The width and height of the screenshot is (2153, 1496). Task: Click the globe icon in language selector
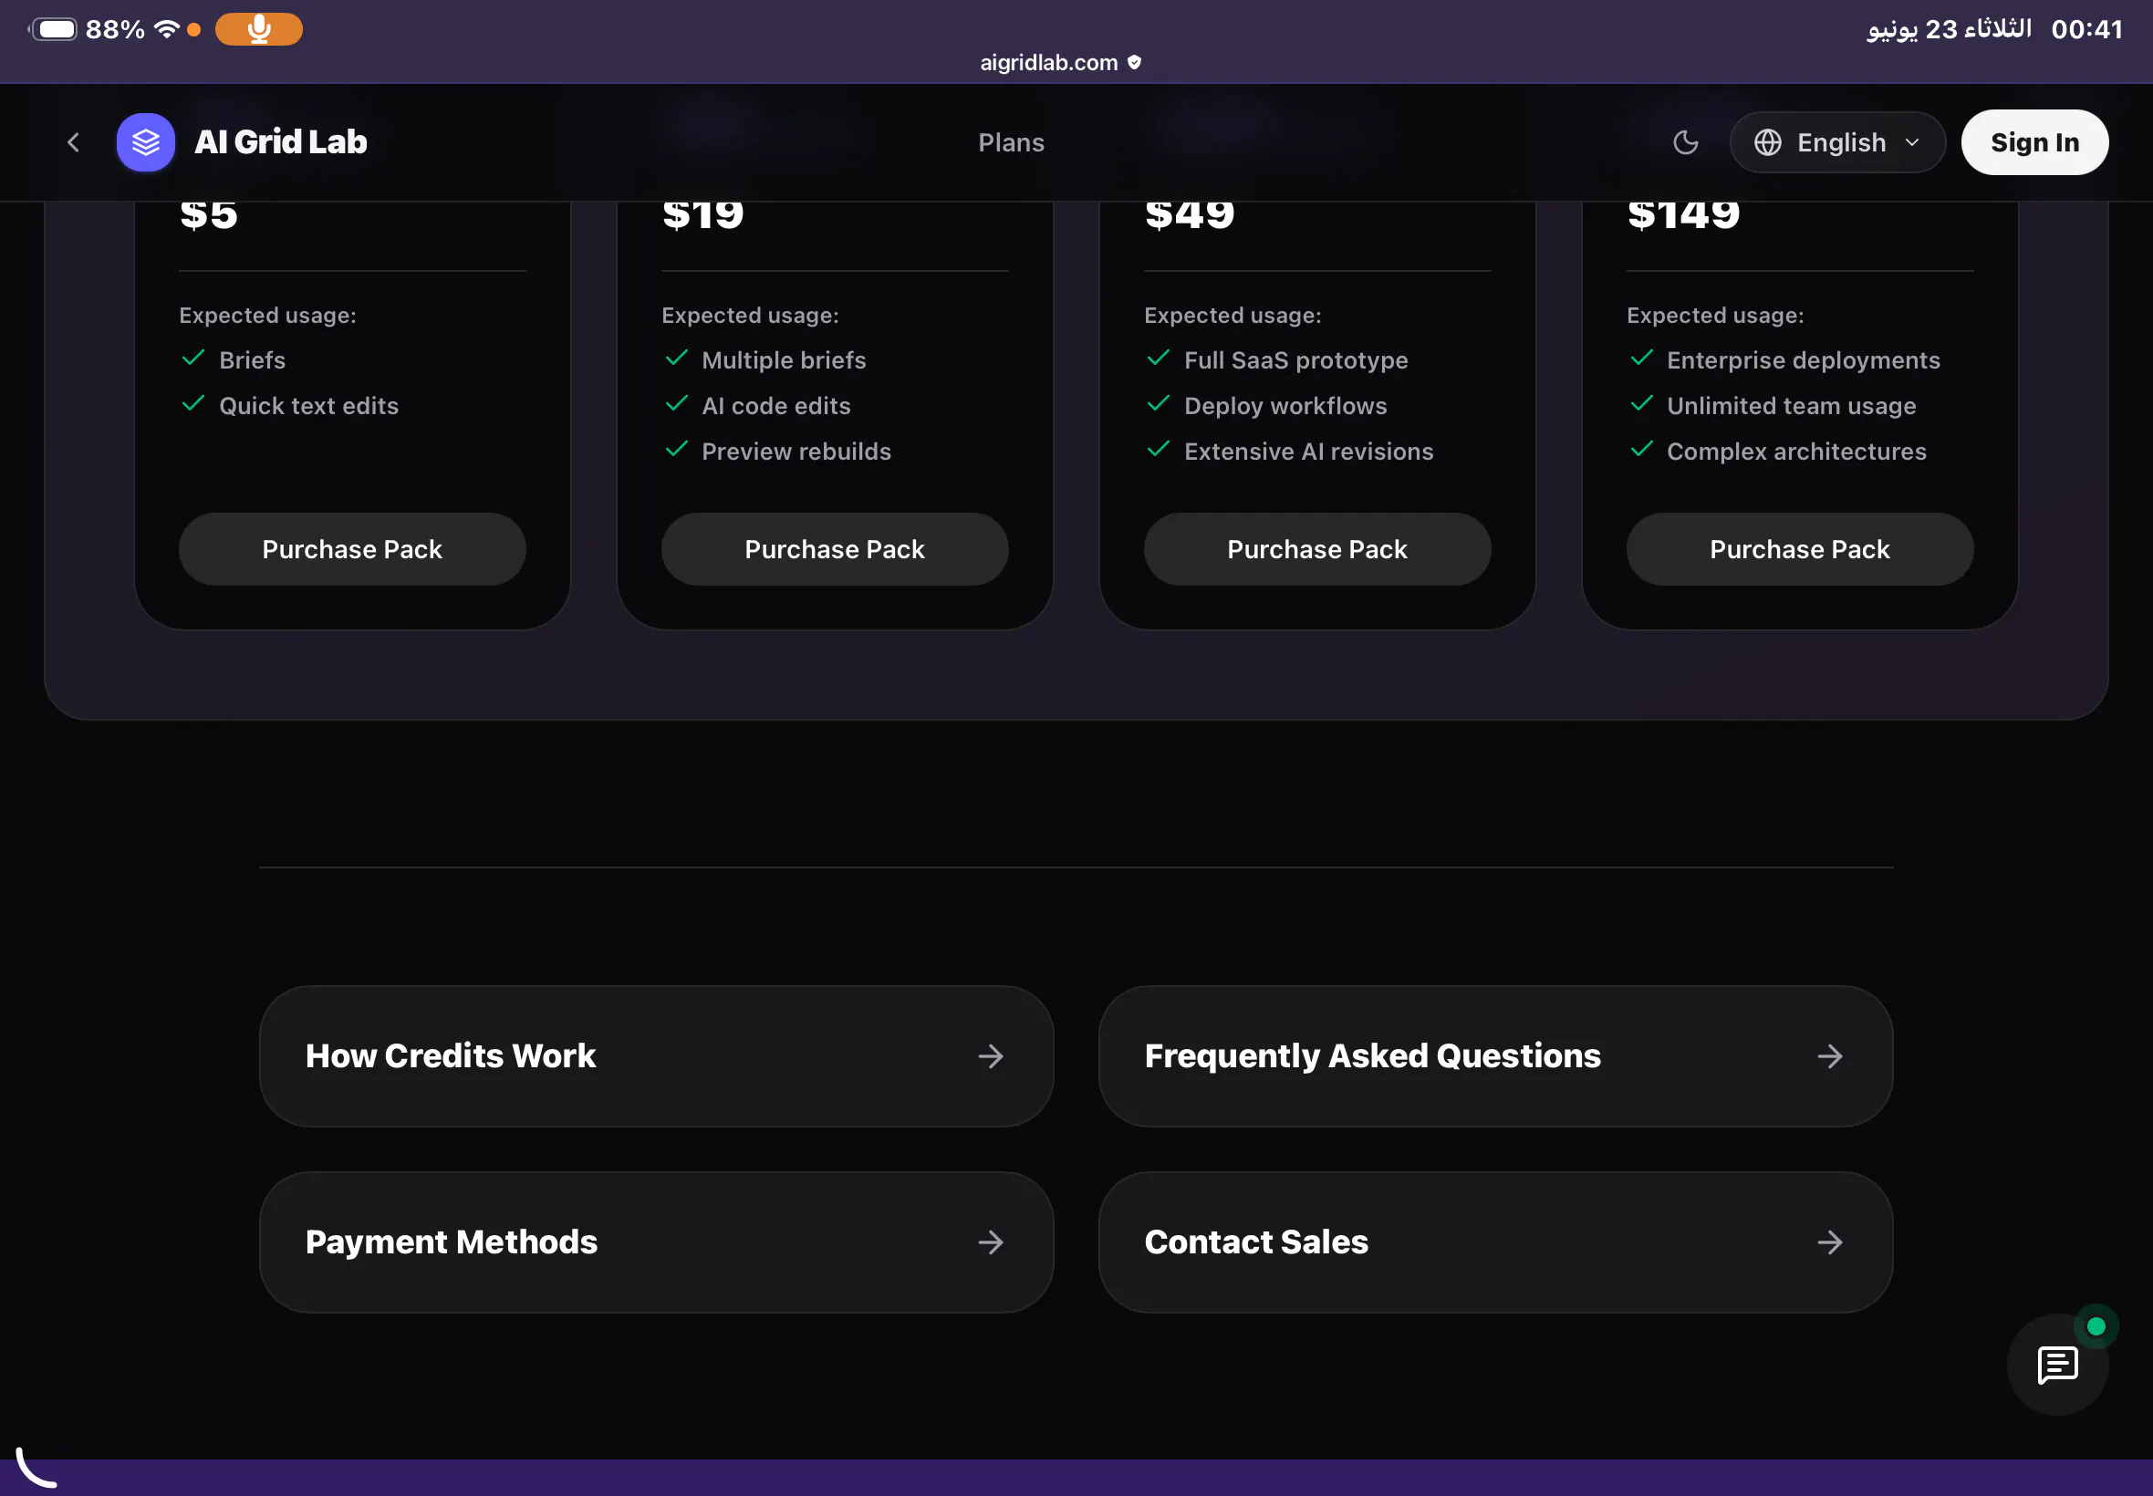[1767, 142]
